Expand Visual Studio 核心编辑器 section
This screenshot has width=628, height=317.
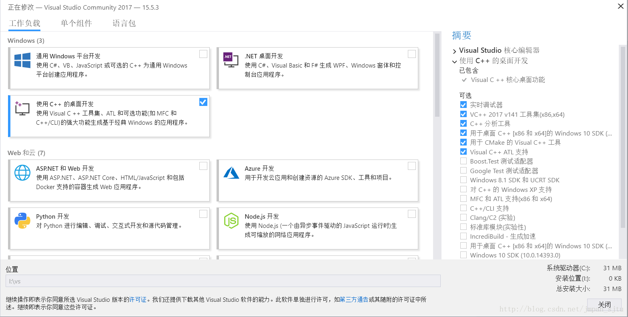point(454,51)
